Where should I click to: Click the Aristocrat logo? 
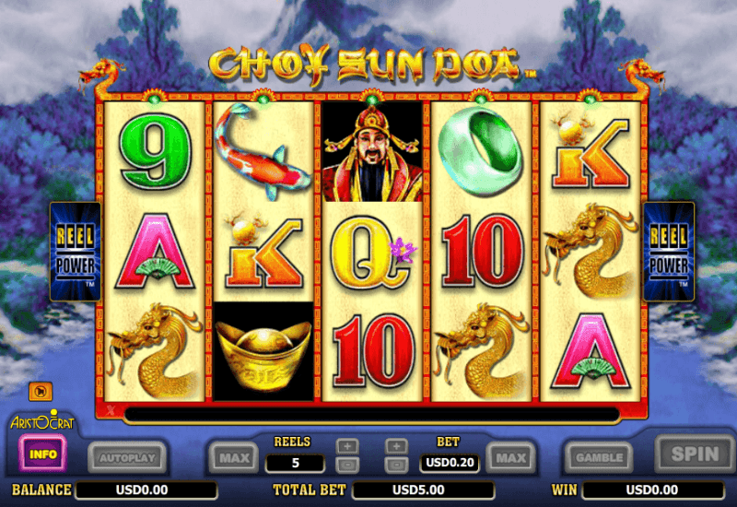click(x=42, y=421)
